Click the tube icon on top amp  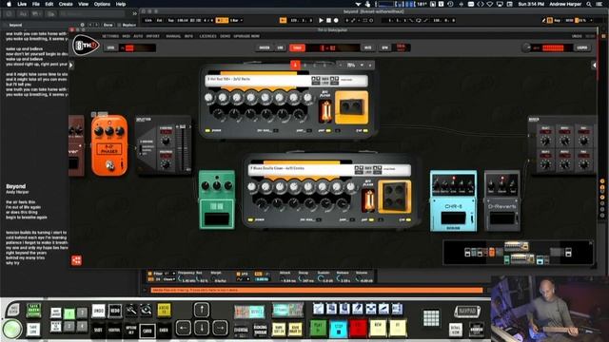pos(325,110)
